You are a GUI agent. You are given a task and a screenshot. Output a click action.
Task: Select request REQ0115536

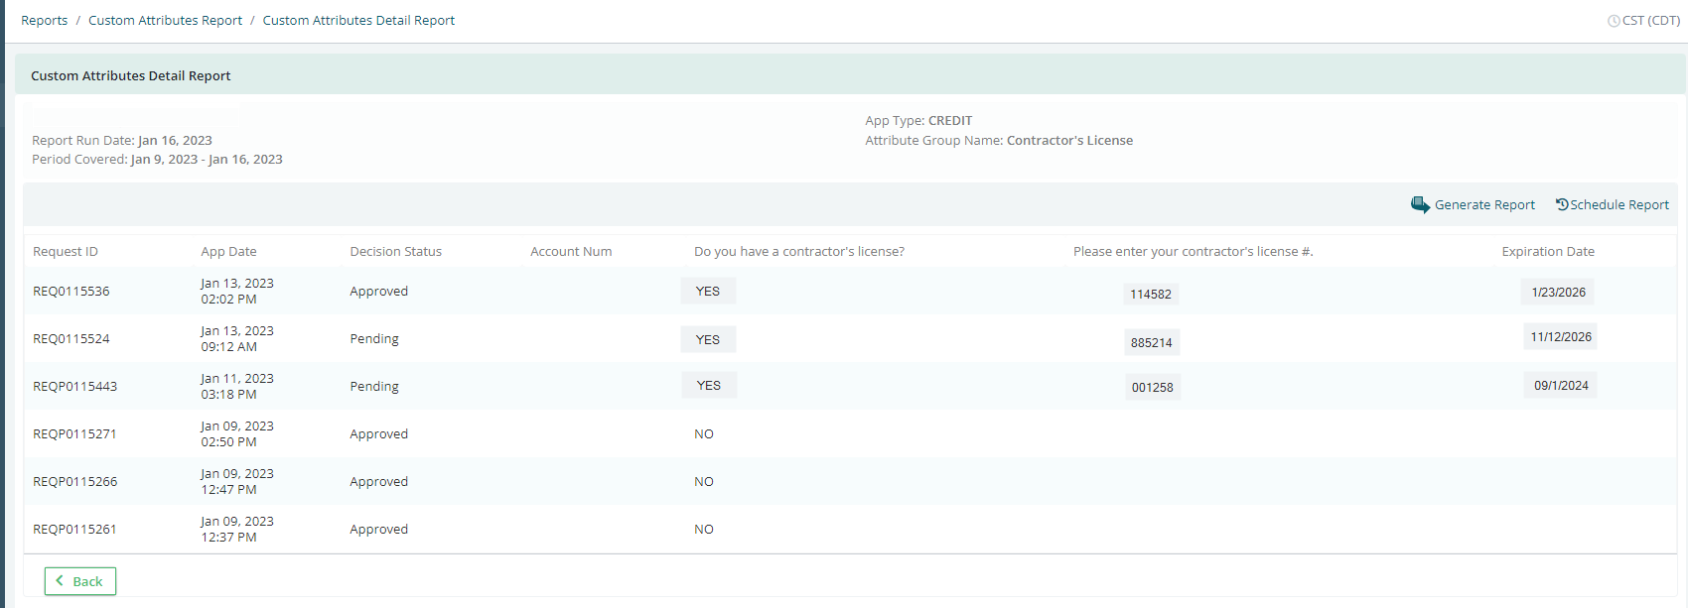point(71,291)
